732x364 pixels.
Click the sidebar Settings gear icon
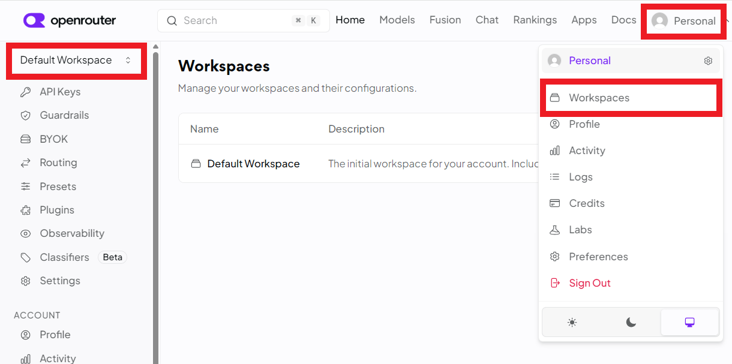pyautogui.click(x=25, y=281)
